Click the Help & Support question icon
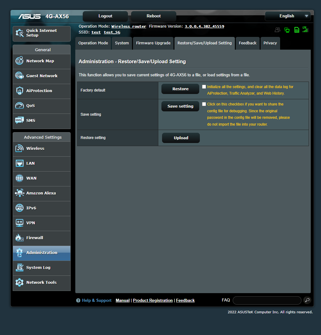Screen dimensions: 321x335 coord(78,300)
